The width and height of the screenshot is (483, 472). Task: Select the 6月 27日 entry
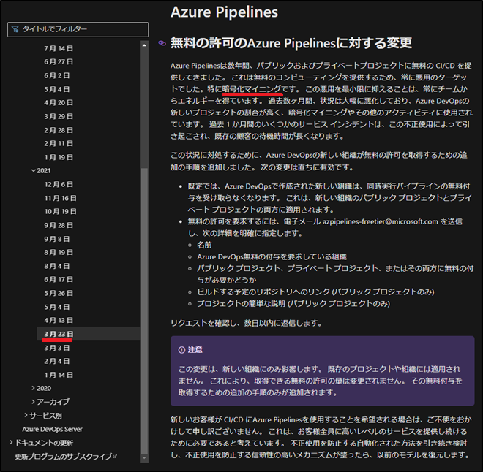coord(59,62)
